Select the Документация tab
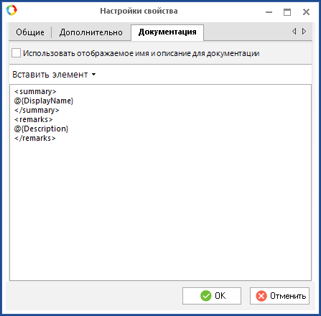Image resolution: width=321 pixels, height=316 pixels. tap(167, 32)
